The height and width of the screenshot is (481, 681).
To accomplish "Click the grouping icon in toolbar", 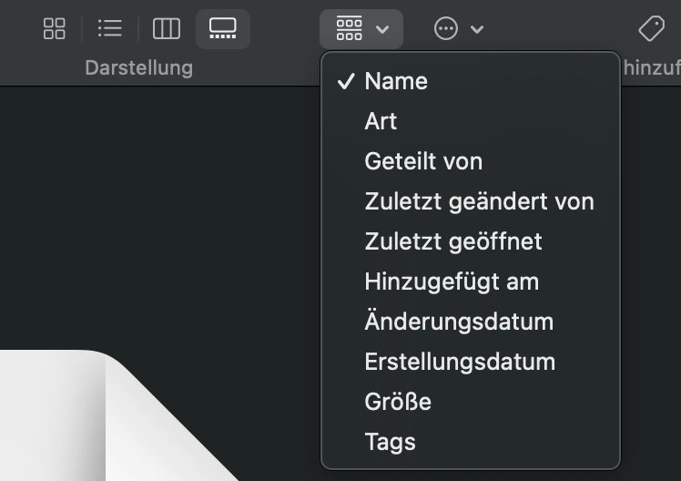I will pos(350,29).
